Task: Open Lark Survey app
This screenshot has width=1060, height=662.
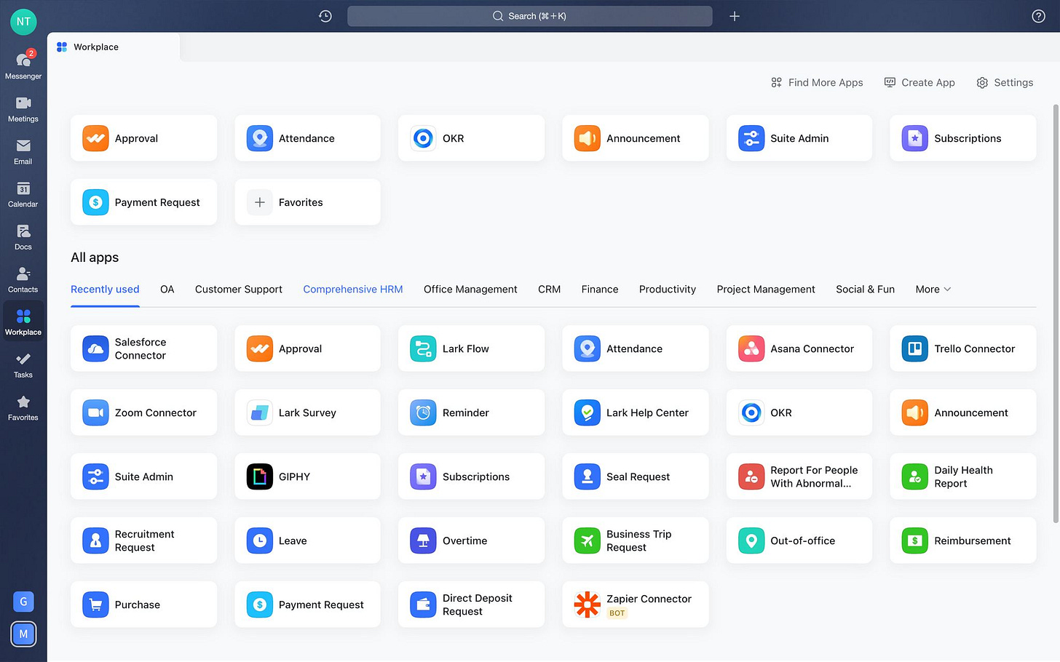Action: click(x=307, y=412)
